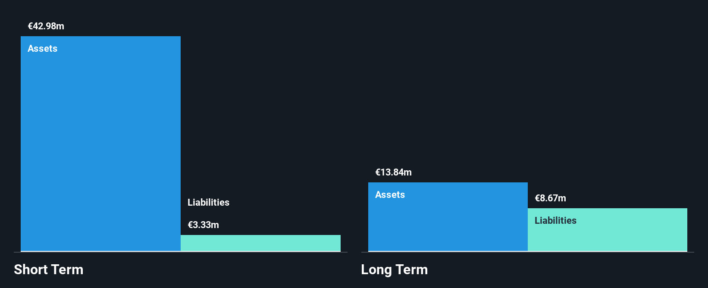Select the 'Short Term' heading
This screenshot has width=708, height=288.
click(x=48, y=270)
